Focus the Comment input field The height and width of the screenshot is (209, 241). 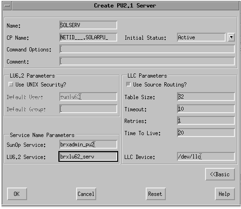tap(147, 61)
